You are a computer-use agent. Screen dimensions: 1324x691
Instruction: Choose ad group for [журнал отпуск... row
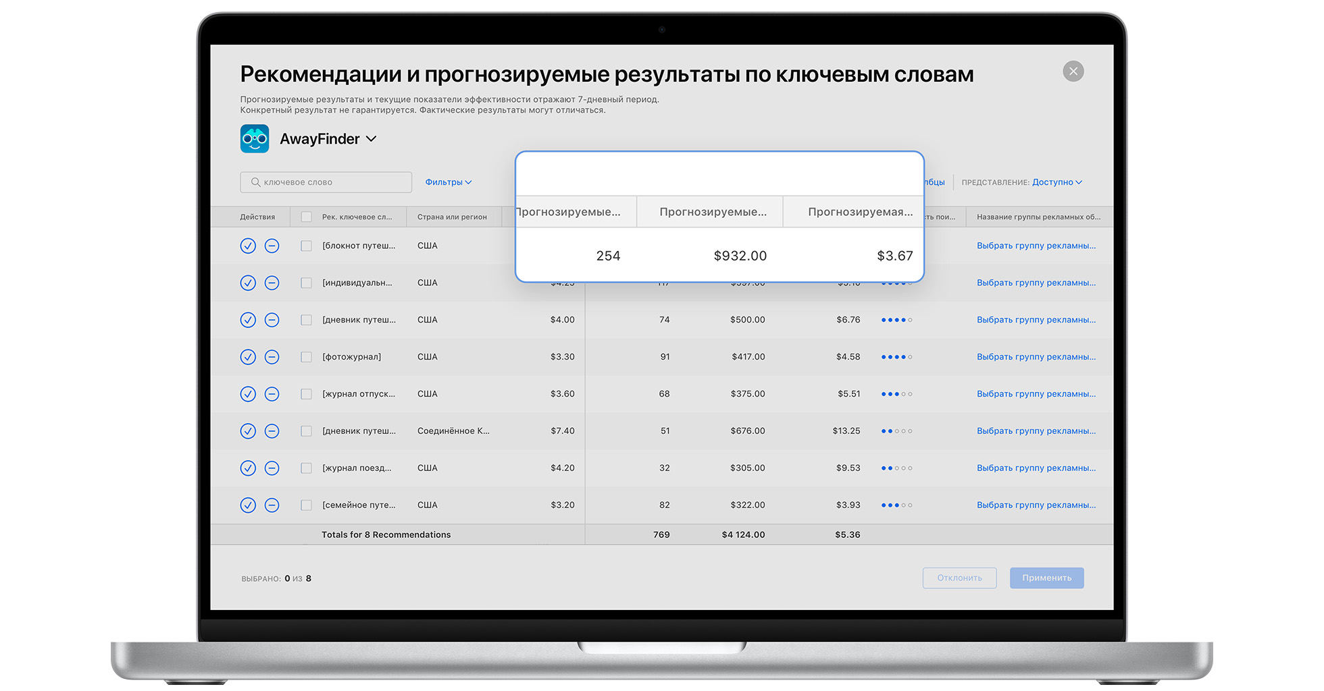tap(1036, 394)
